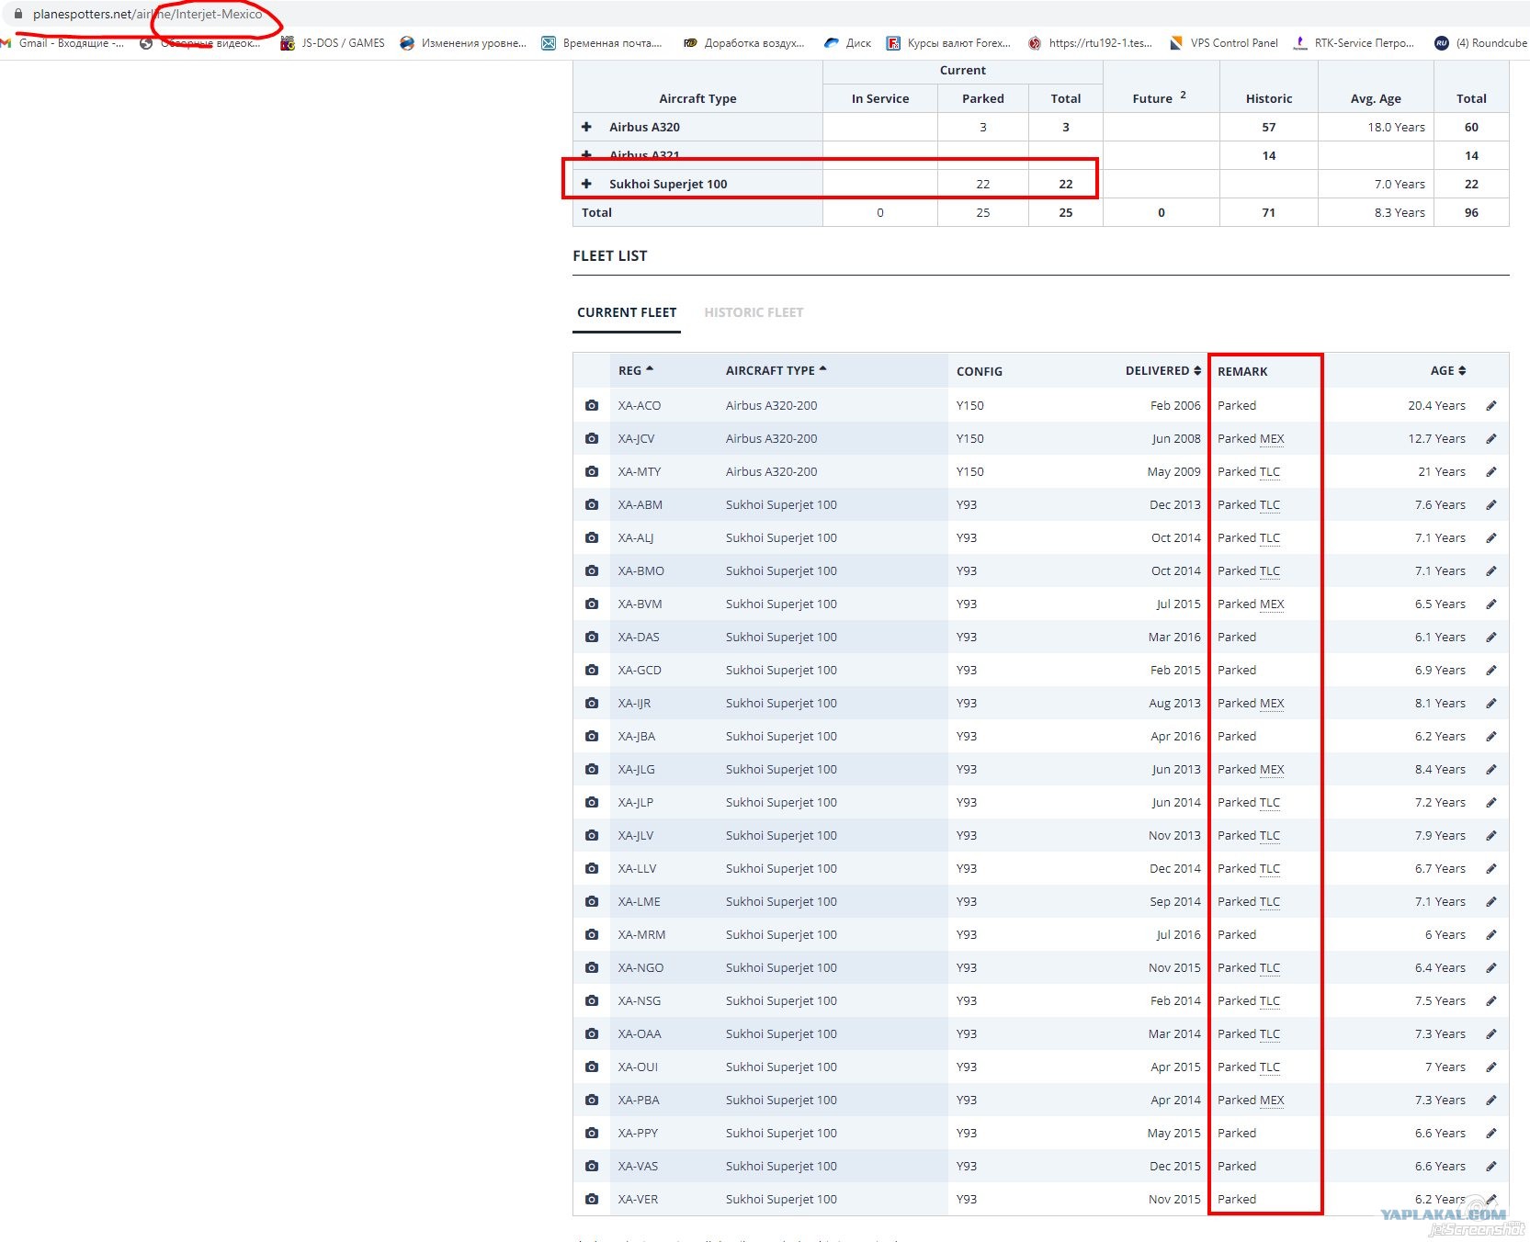Sort fleet list by AIRCRAFT TYPE column
This screenshot has width=1530, height=1242.
click(776, 370)
